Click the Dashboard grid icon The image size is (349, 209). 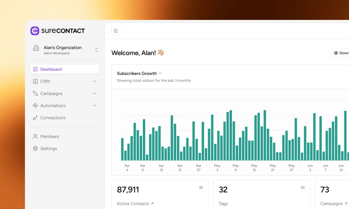click(x=35, y=69)
